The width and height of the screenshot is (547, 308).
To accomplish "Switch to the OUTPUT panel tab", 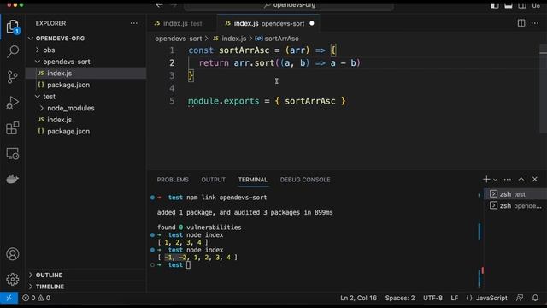I will tap(213, 180).
